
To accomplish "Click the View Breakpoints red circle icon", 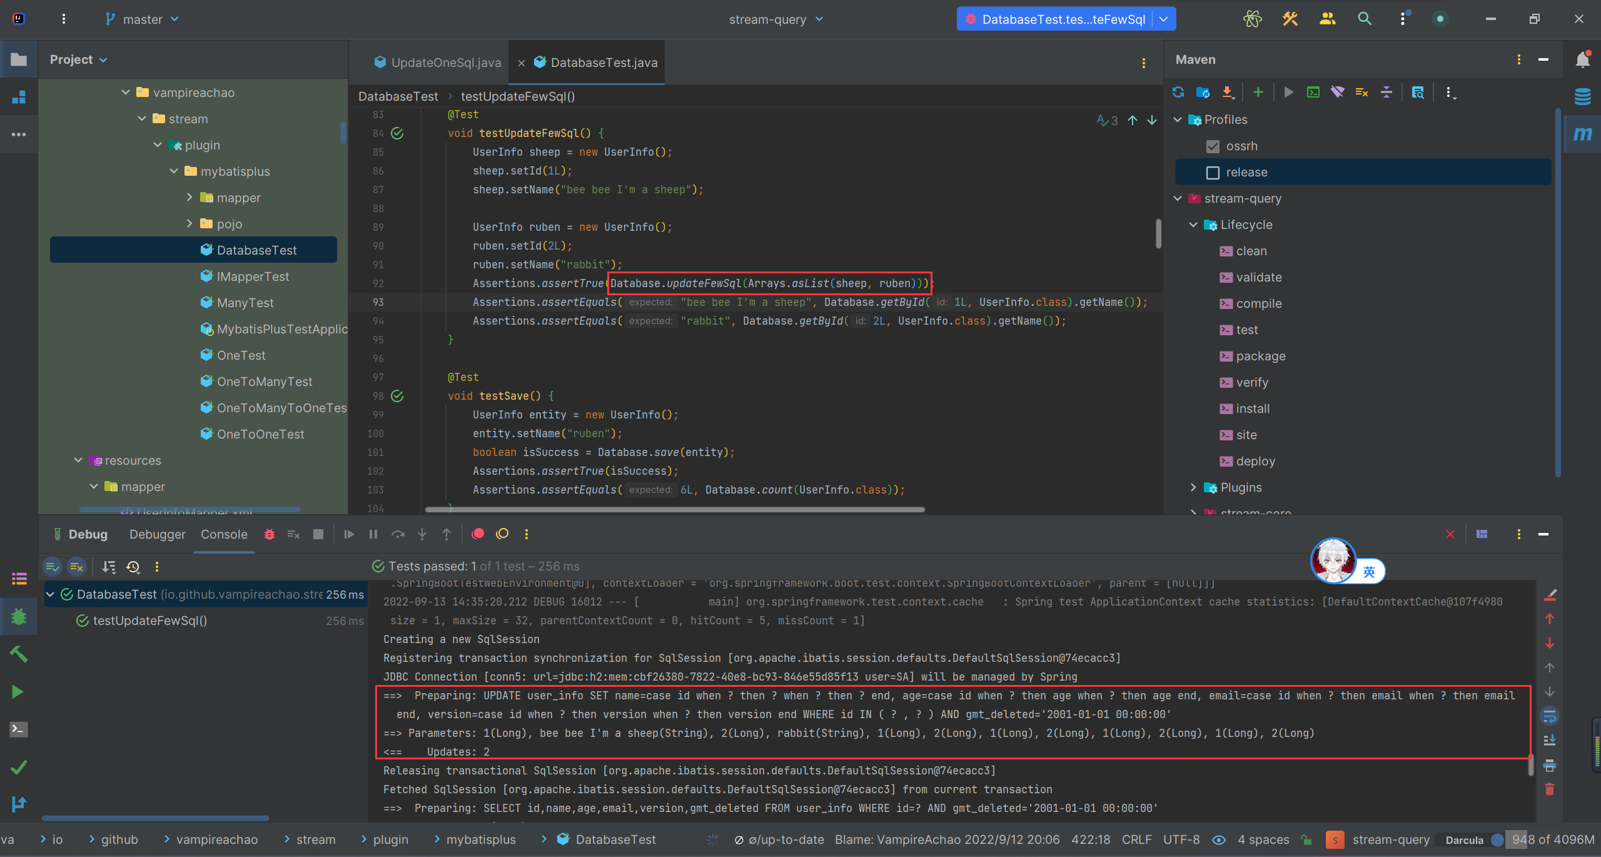I will tap(478, 534).
